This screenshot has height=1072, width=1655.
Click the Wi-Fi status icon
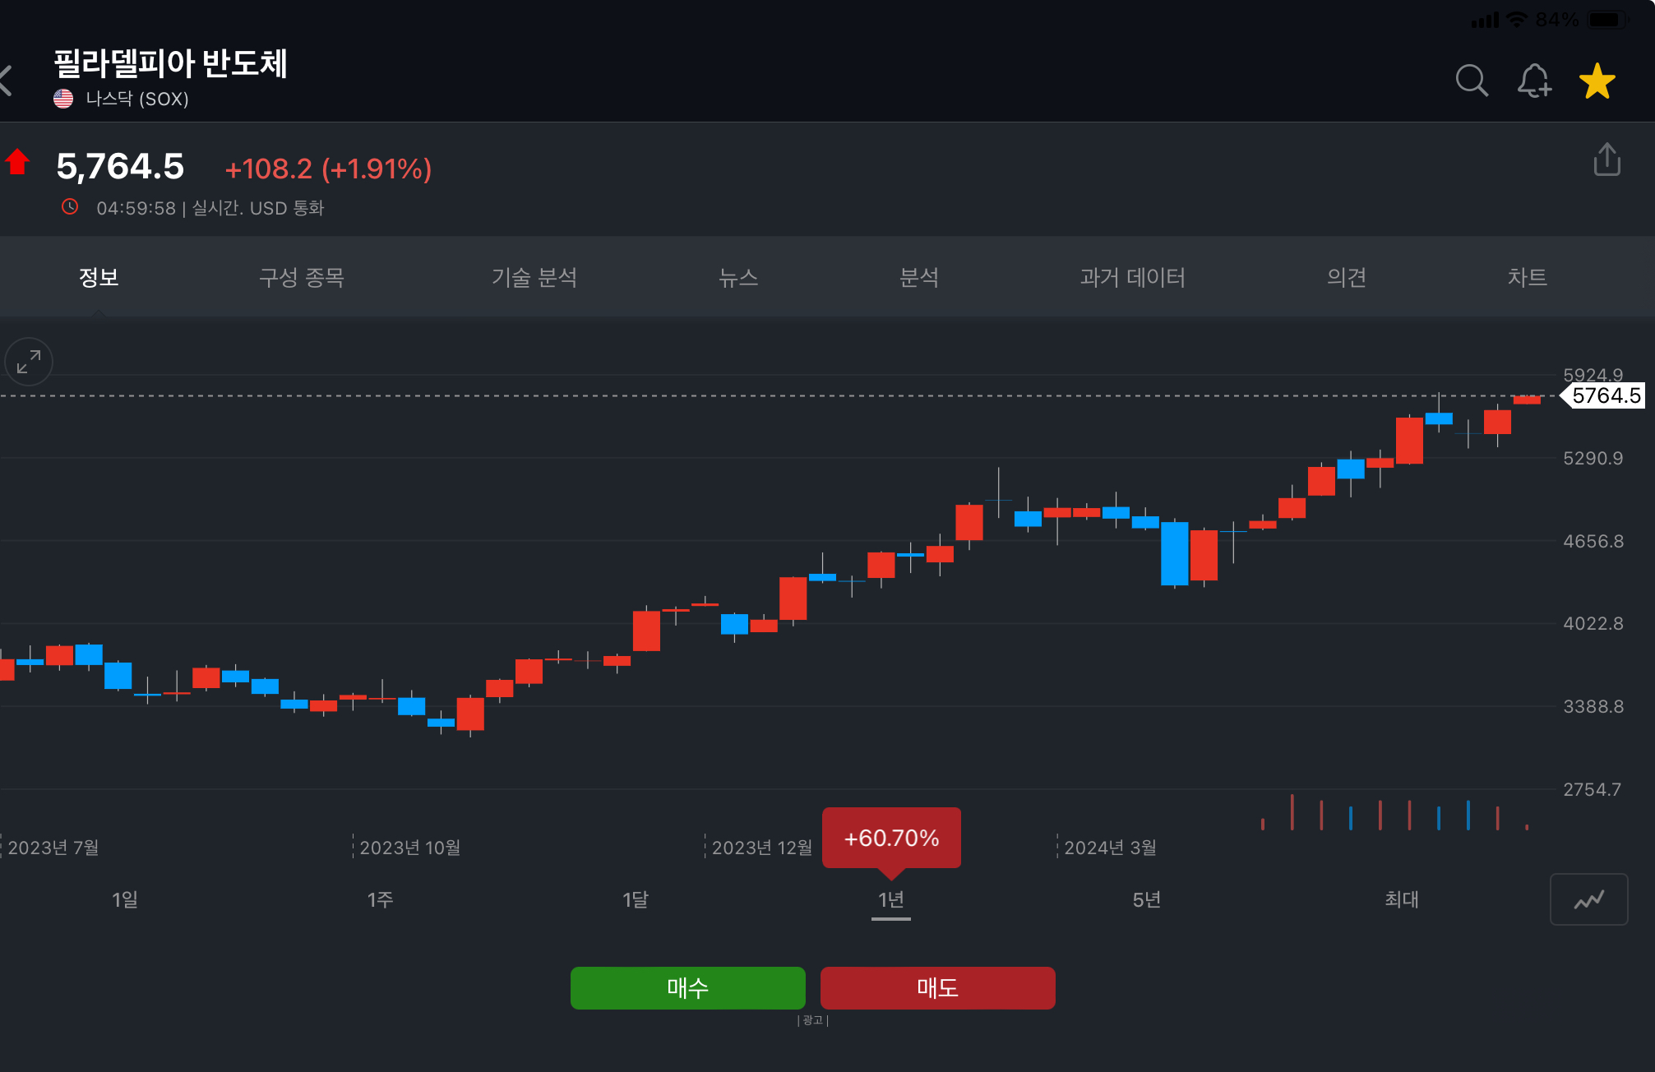pos(1516,20)
